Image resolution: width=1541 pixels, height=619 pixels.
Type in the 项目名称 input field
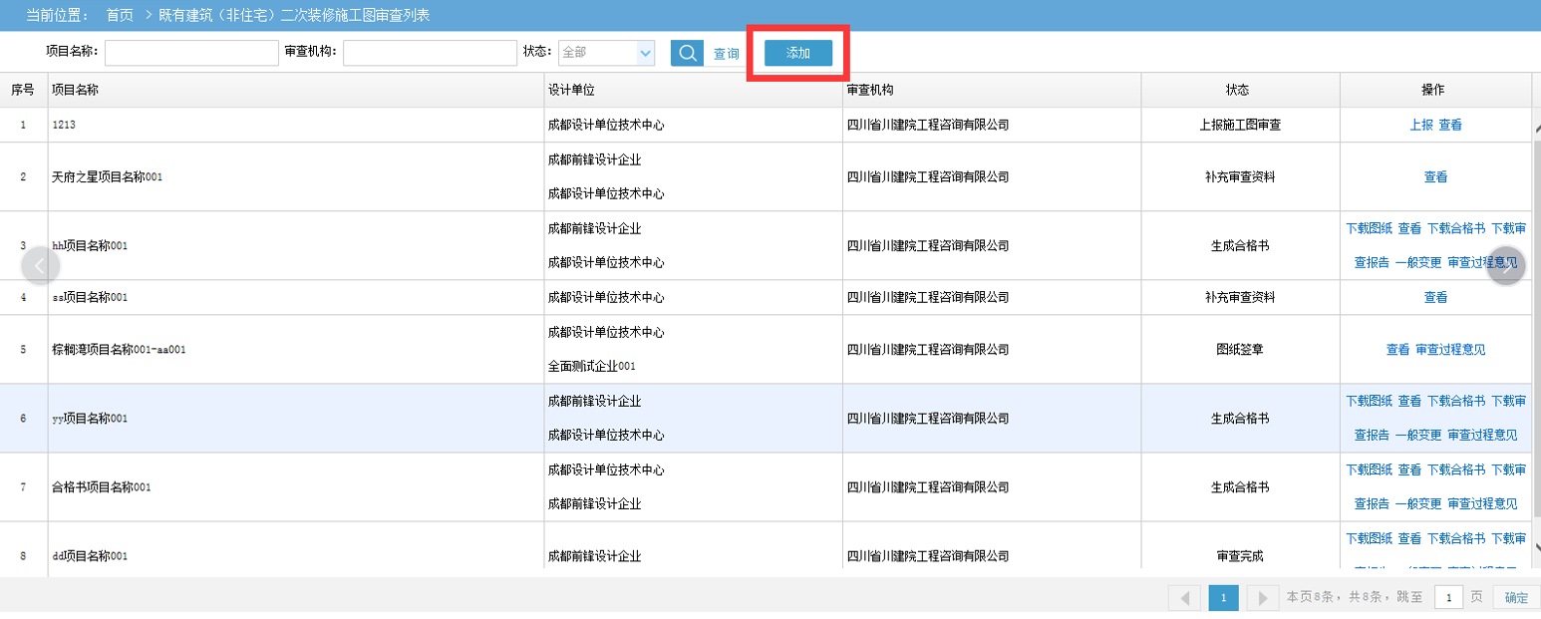click(x=191, y=53)
